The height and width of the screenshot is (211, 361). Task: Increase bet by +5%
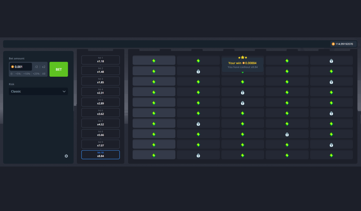click(18, 74)
